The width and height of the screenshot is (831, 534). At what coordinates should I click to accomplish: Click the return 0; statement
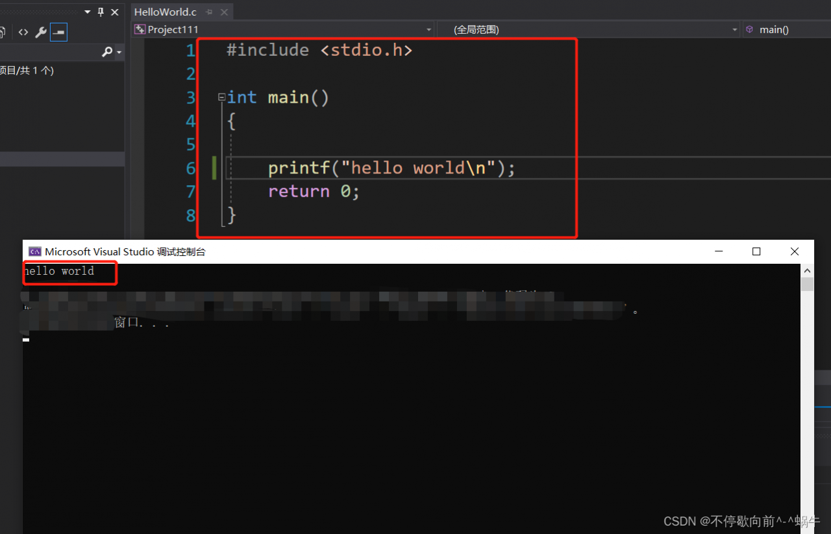(x=314, y=192)
